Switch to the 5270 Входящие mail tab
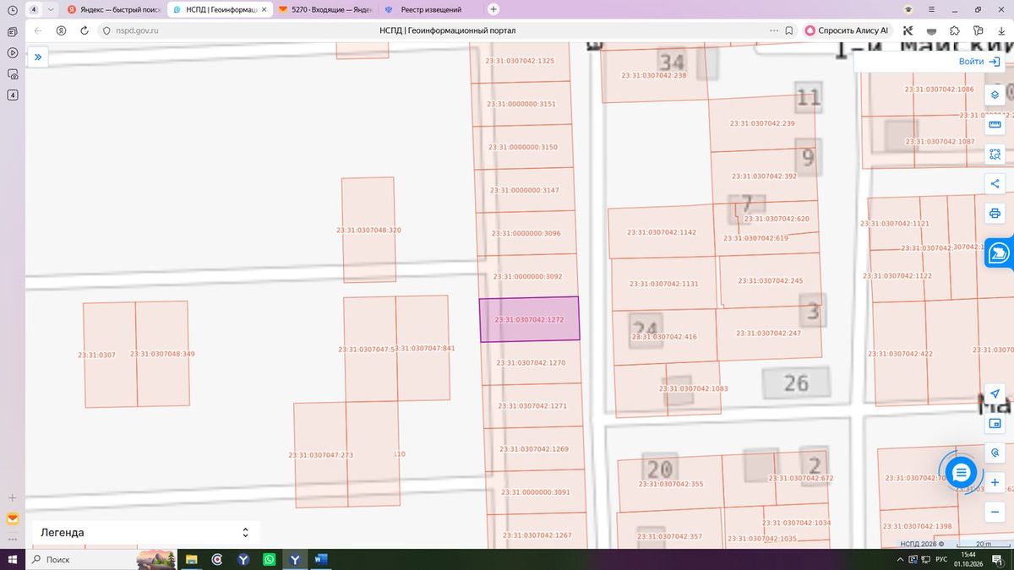This screenshot has height=570, width=1014. tap(324, 9)
